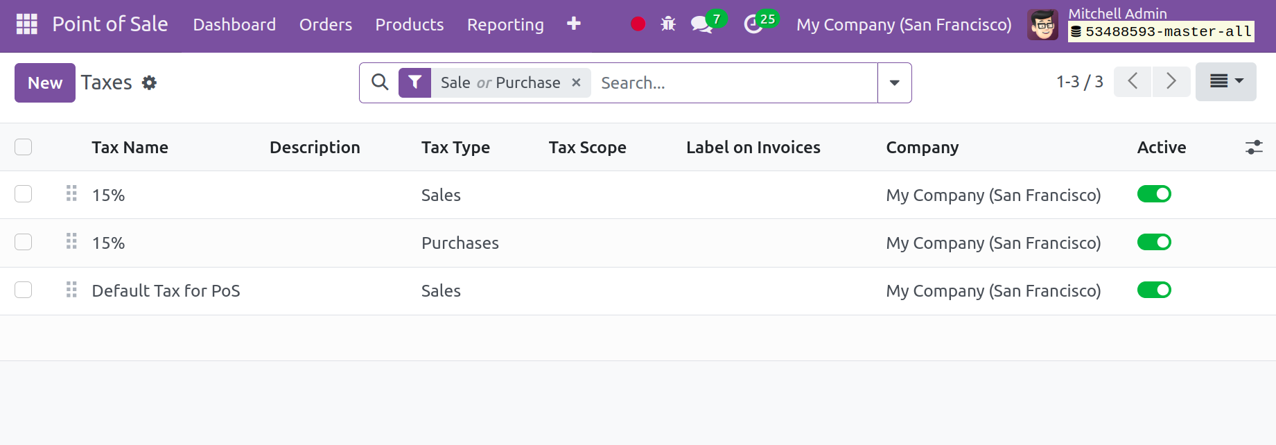The height and width of the screenshot is (445, 1276).
Task: Open optional columns adjust icon
Action: (1253, 148)
